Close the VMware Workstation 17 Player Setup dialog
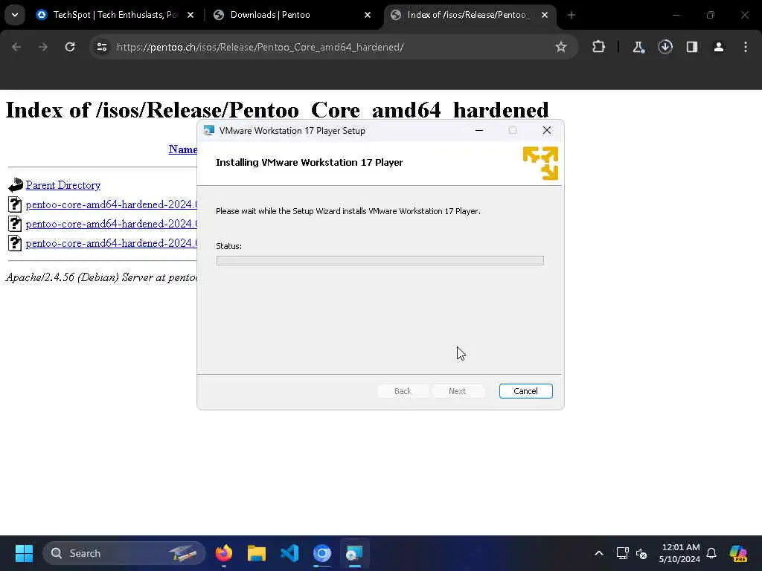 547,130
